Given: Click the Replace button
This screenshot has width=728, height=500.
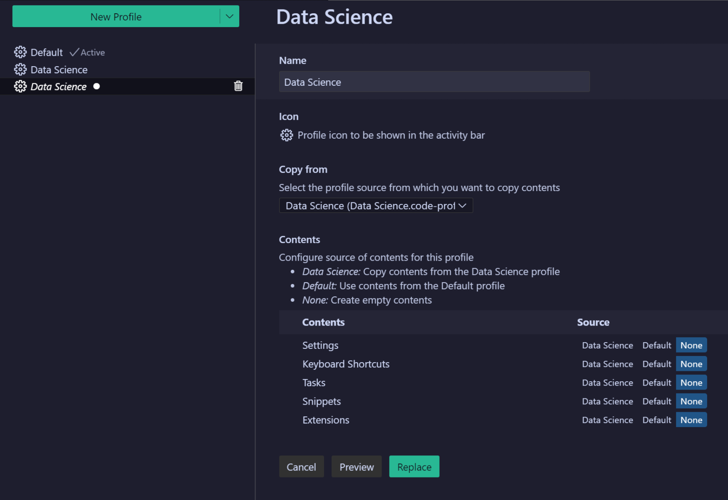Looking at the screenshot, I should point(414,466).
